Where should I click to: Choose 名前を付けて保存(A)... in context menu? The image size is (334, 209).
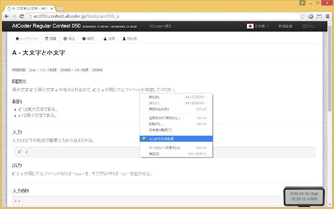coord(176,118)
